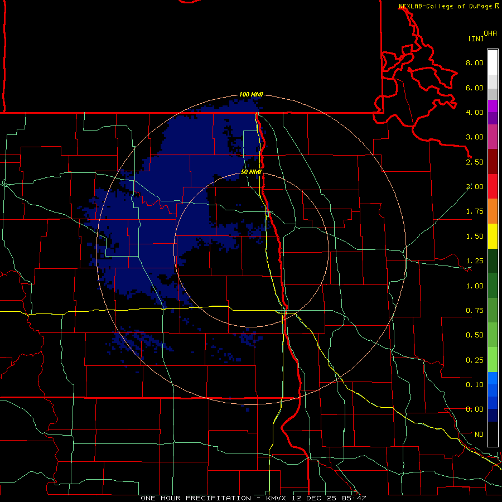Click the ND no-data scale label

coord(479,435)
